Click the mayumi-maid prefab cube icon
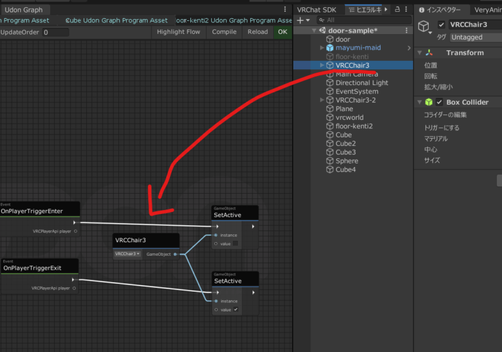Image resolution: width=502 pixels, height=352 pixels. [330, 48]
